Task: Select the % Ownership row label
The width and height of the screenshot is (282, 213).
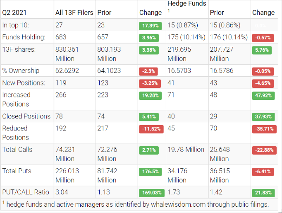Action: pos(21,70)
